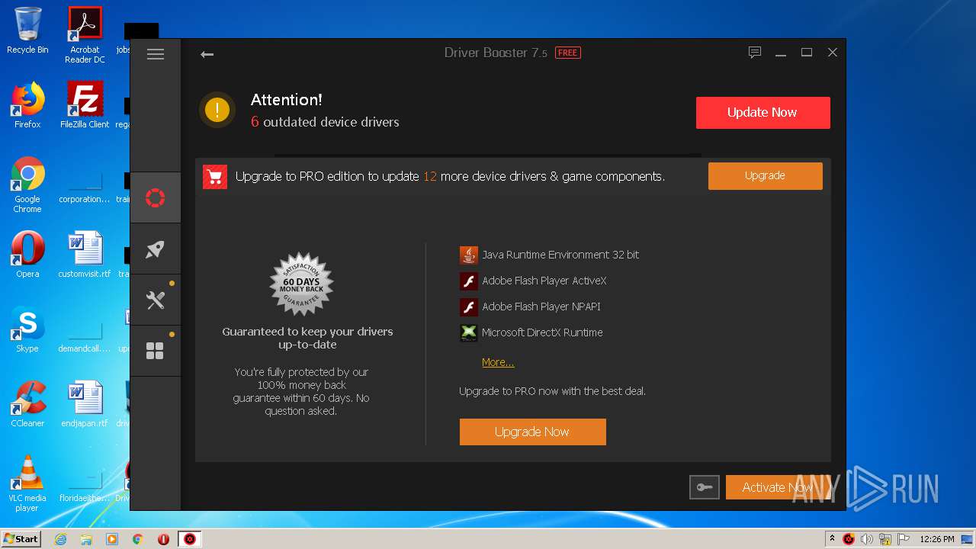Click the 60 Days Money Back badge
The image size is (976, 549).
[x=302, y=284]
